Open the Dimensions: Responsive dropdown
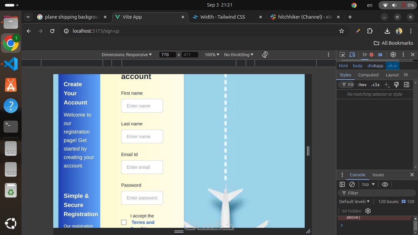The height and width of the screenshot is (235, 418). pyautogui.click(x=127, y=55)
